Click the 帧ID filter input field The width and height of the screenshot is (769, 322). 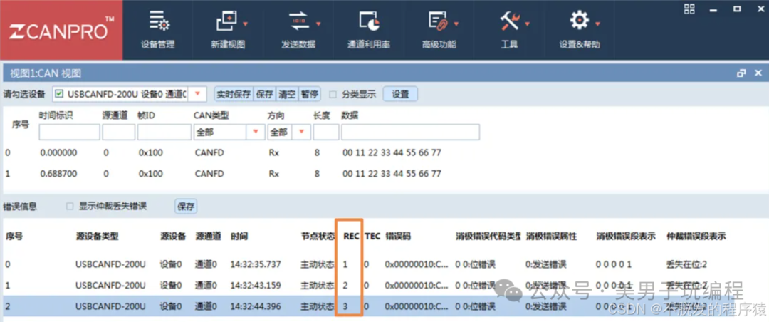[164, 132]
